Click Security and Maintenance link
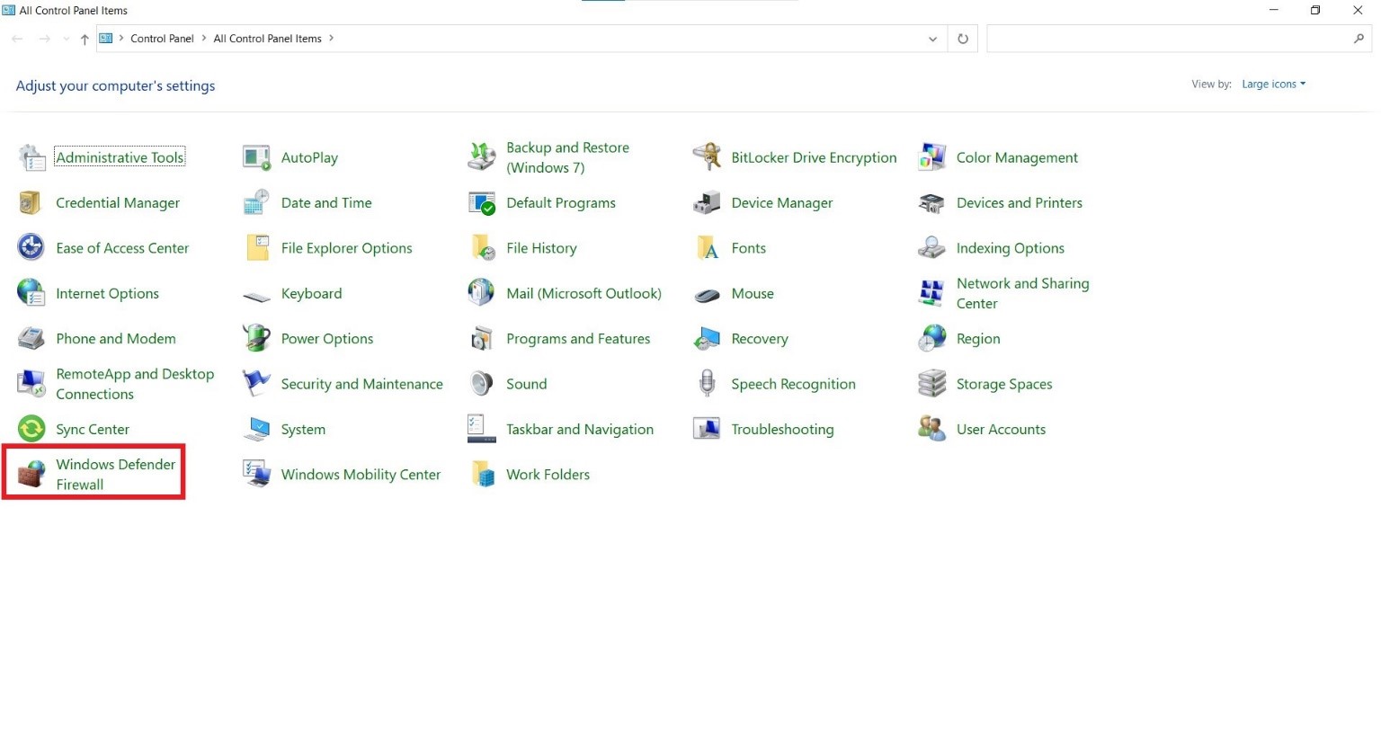1381x739 pixels. point(362,384)
